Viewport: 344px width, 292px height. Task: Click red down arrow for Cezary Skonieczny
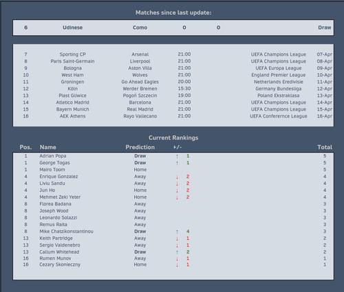[177, 265]
